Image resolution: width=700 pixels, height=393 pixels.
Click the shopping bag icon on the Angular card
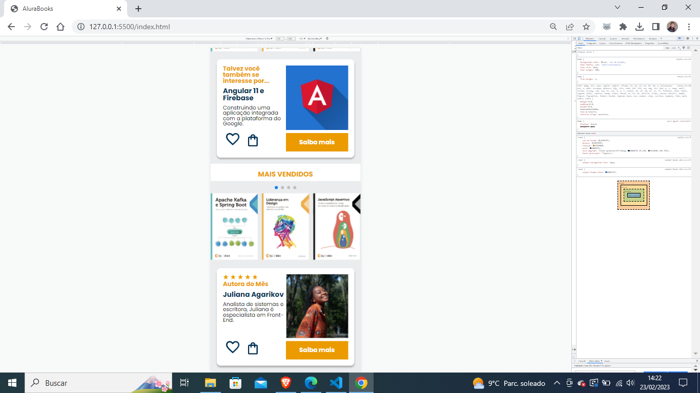[x=253, y=140]
